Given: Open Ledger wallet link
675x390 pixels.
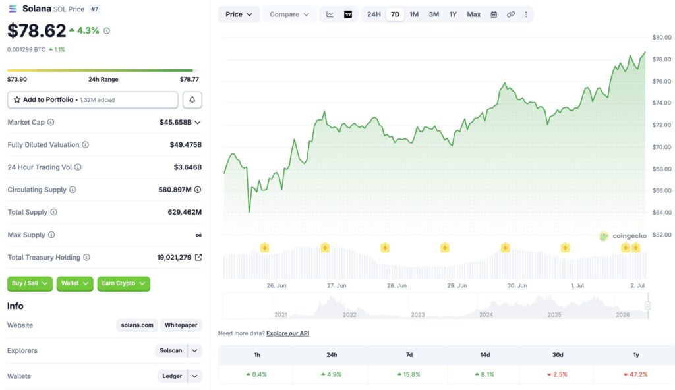Looking at the screenshot, I should [172, 376].
